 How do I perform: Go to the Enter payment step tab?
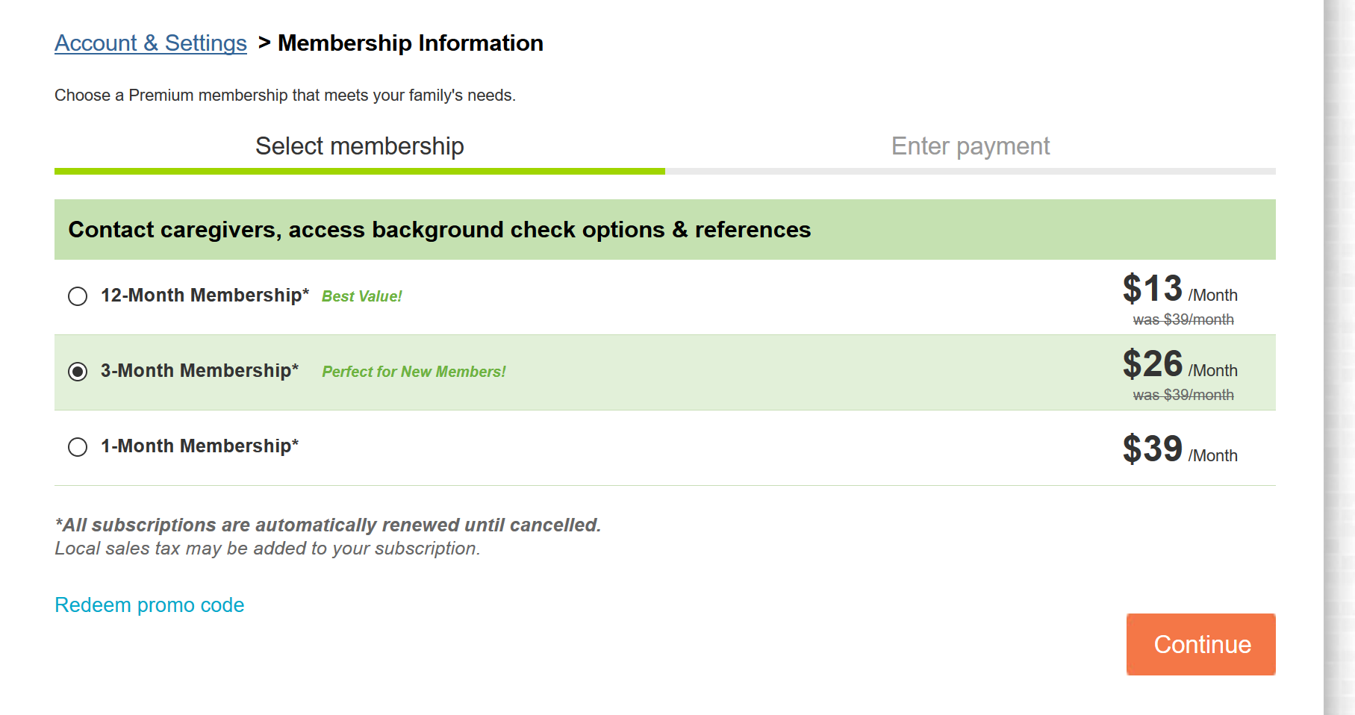pos(970,146)
